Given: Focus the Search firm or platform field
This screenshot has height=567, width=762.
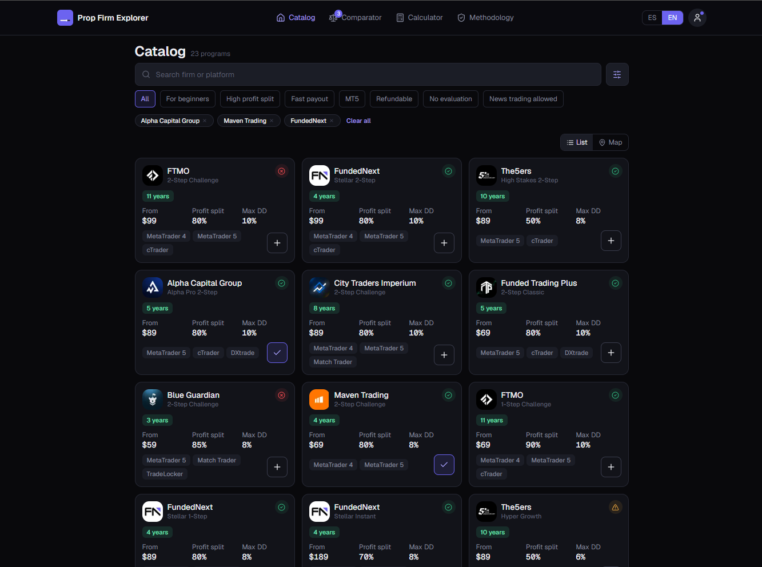Looking at the screenshot, I should click(368, 74).
